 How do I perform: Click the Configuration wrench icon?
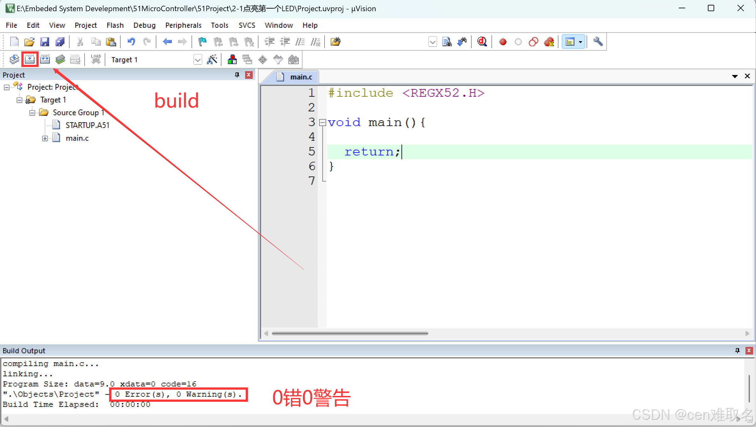(597, 42)
